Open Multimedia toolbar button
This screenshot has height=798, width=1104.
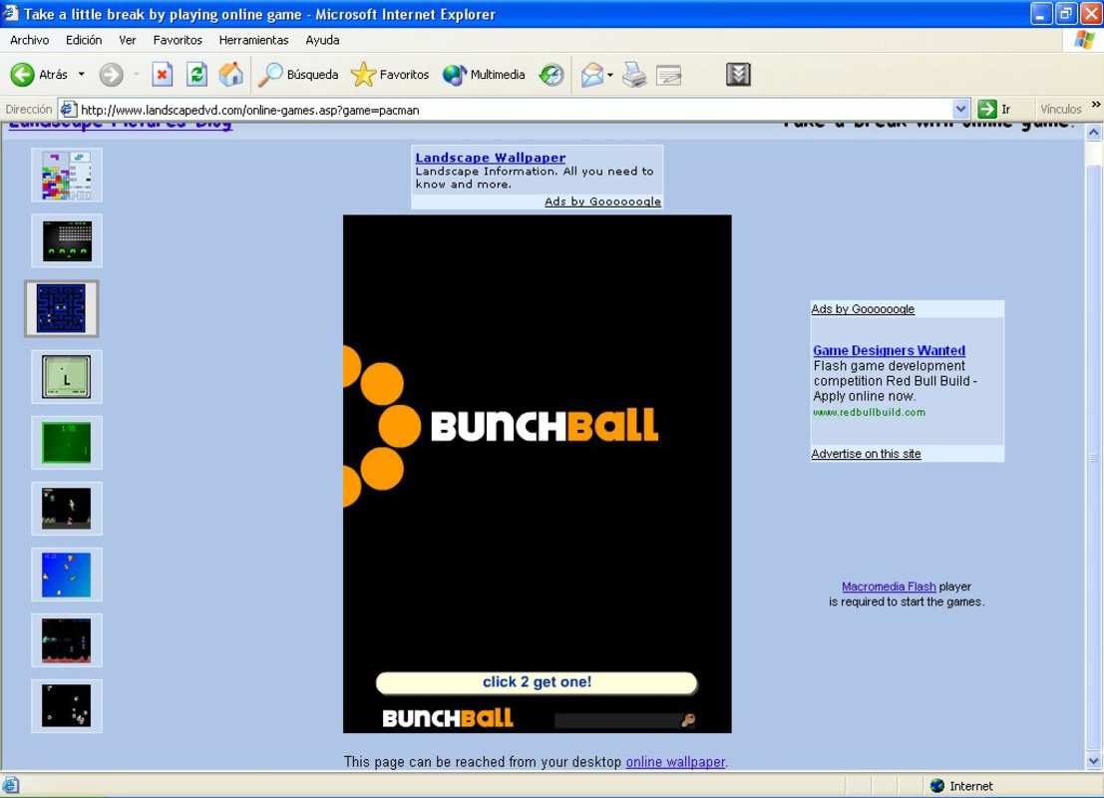pos(484,74)
